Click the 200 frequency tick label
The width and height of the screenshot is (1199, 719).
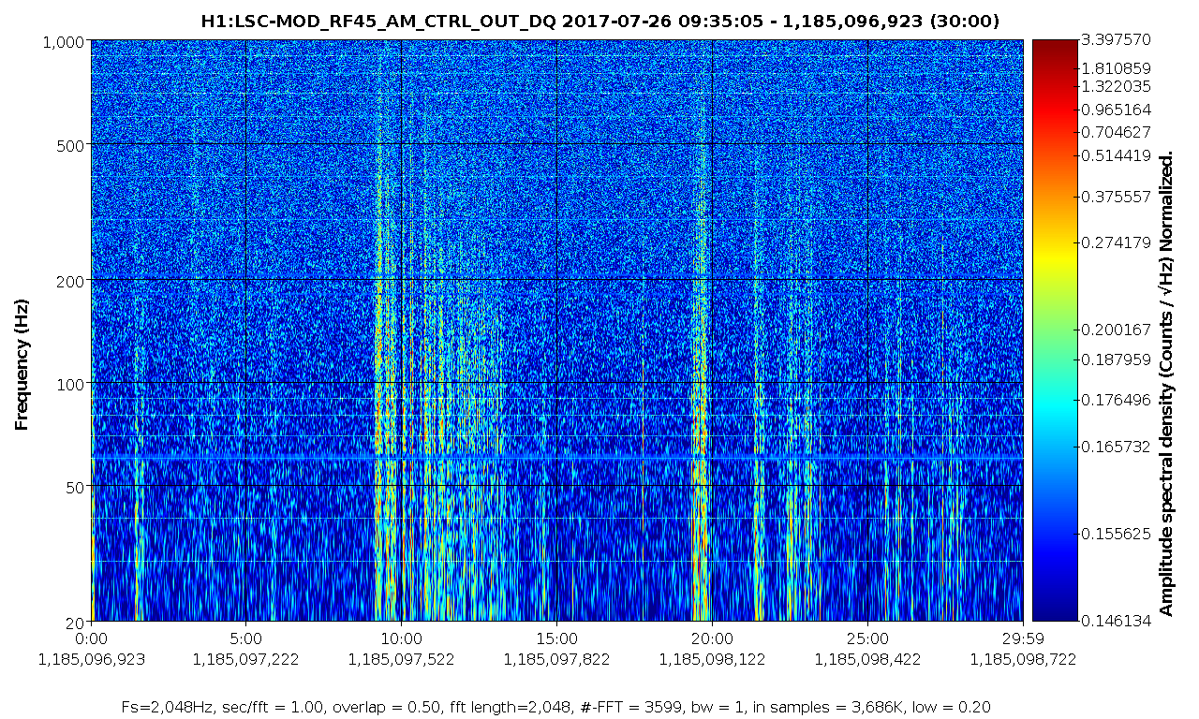70,281
